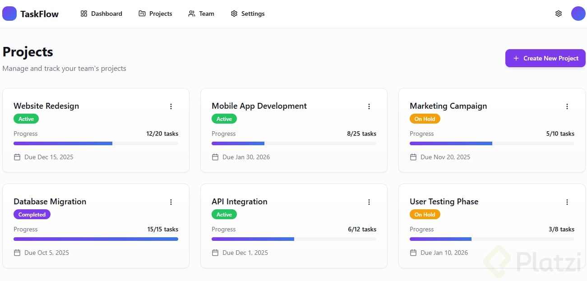Click the On Hold badge on Marketing Campaign
The image size is (587, 281).
pos(425,119)
